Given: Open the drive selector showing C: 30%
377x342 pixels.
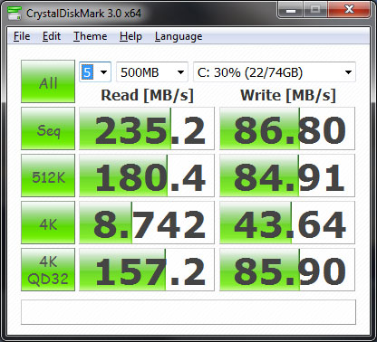Looking at the screenshot, I should pos(275,72).
